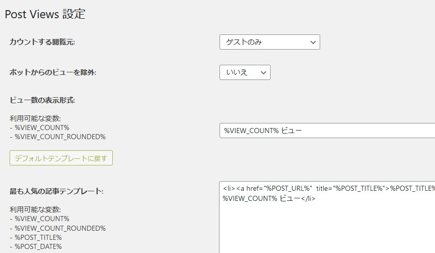Click %VIEW_COUNT_ROUNDED% under 最も人気の記事テンプレート
435x253 pixels.
point(60,228)
